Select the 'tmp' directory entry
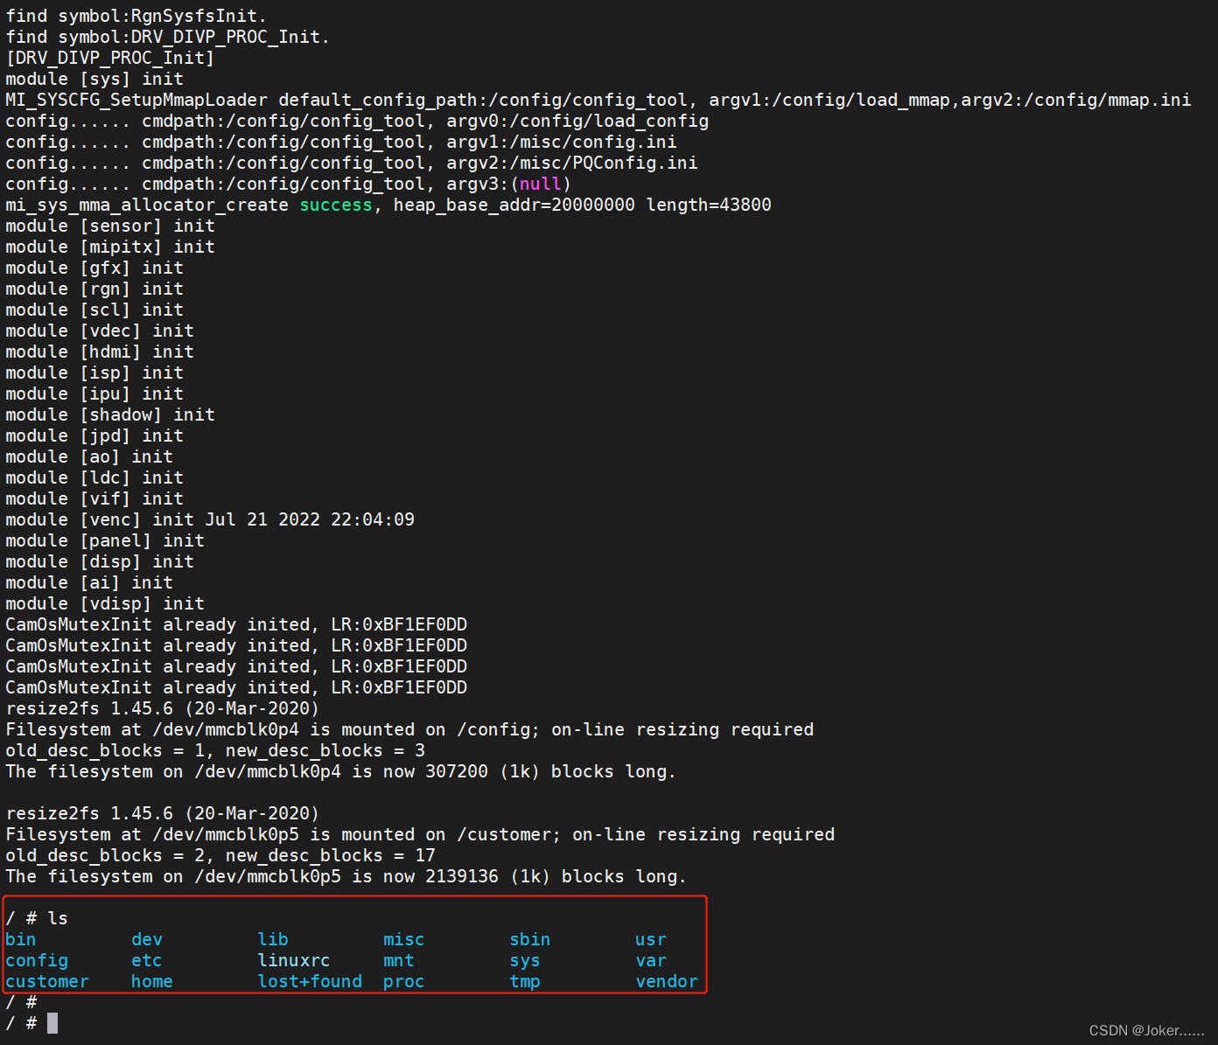1218x1045 pixels. point(525,981)
